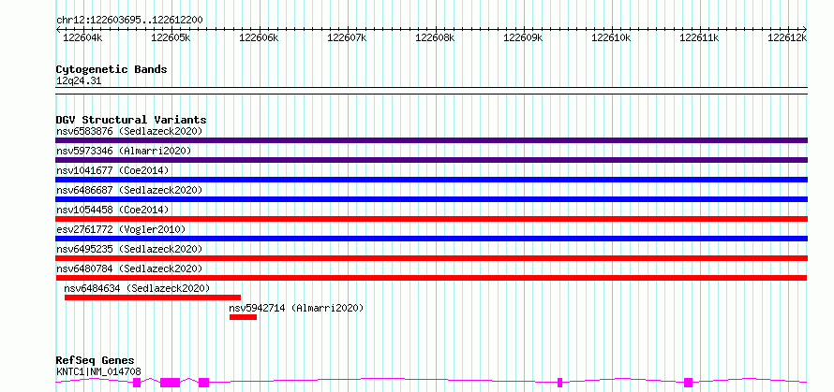The width and height of the screenshot is (834, 392).
Task: Open the nsv6480784 (Sedlazeck2020) label
Action: pyautogui.click(x=129, y=269)
